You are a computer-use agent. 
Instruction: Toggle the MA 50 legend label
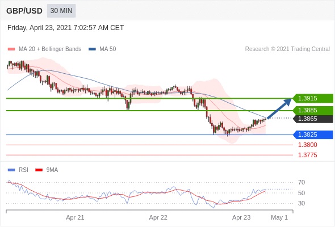tap(108, 49)
